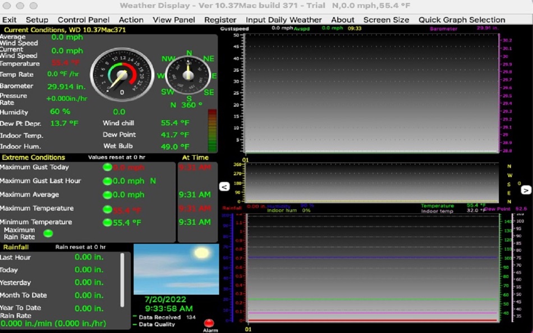Click the green light beside Maximum Temperature
Image resolution: width=533 pixels, height=333 pixels.
tap(107, 209)
